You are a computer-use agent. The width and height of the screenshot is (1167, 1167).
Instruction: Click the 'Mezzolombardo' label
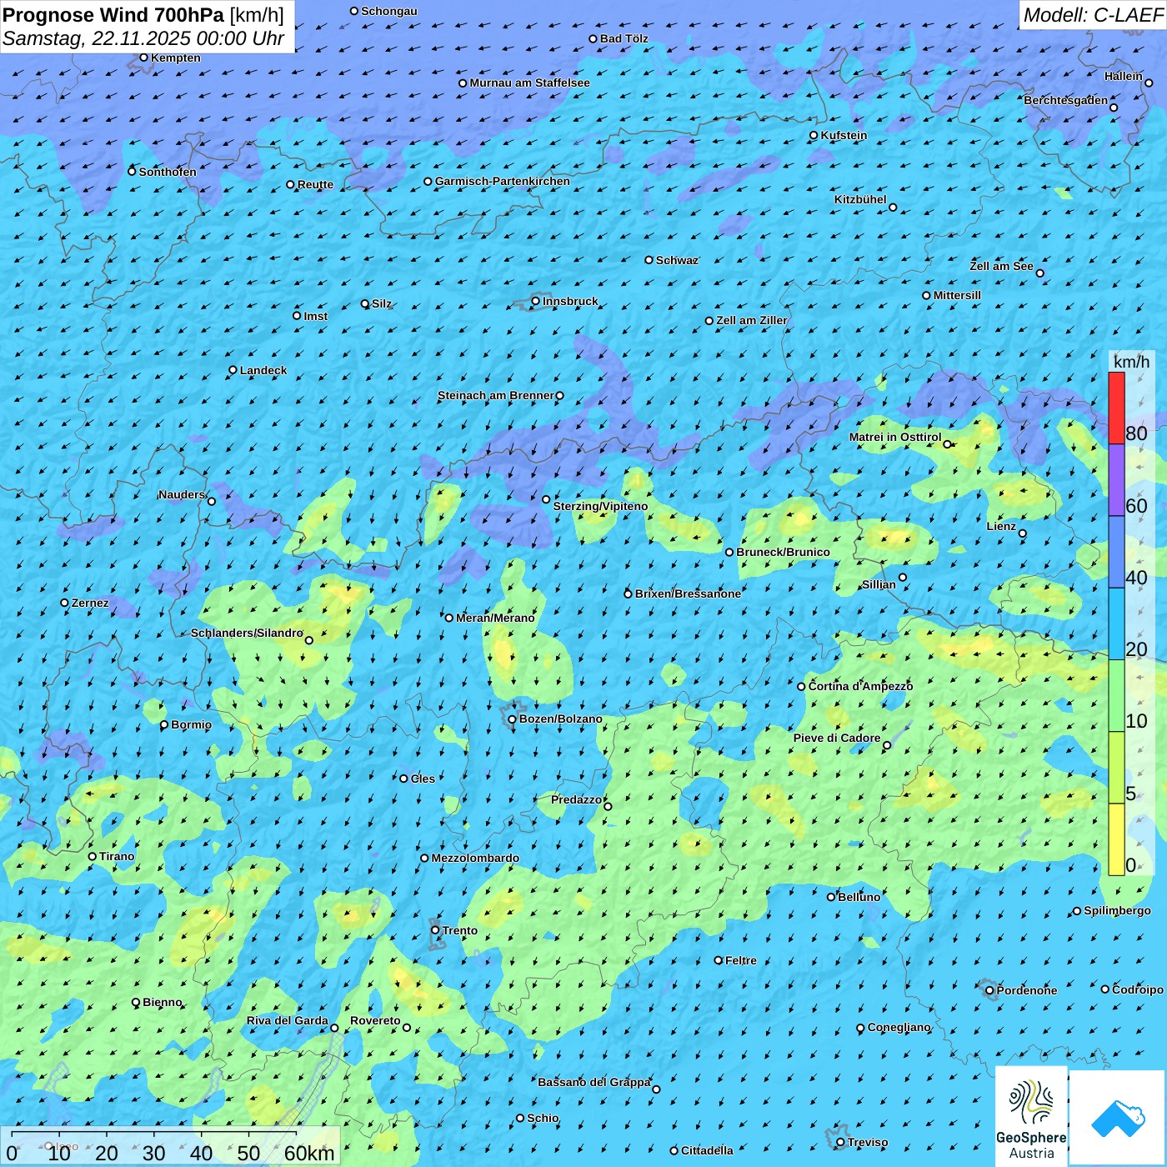point(475,858)
